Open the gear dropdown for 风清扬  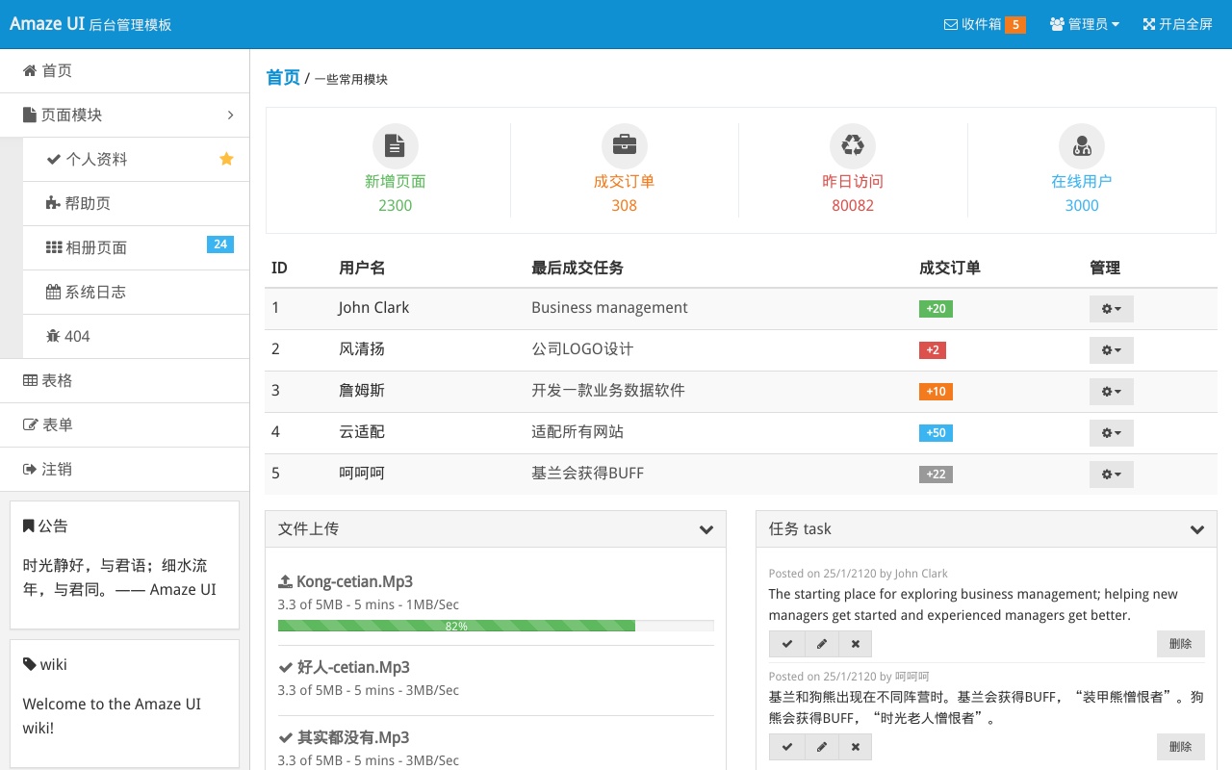coord(1112,350)
